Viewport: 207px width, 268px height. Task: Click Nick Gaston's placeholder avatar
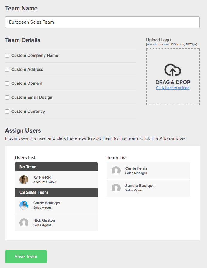[x=24, y=223]
